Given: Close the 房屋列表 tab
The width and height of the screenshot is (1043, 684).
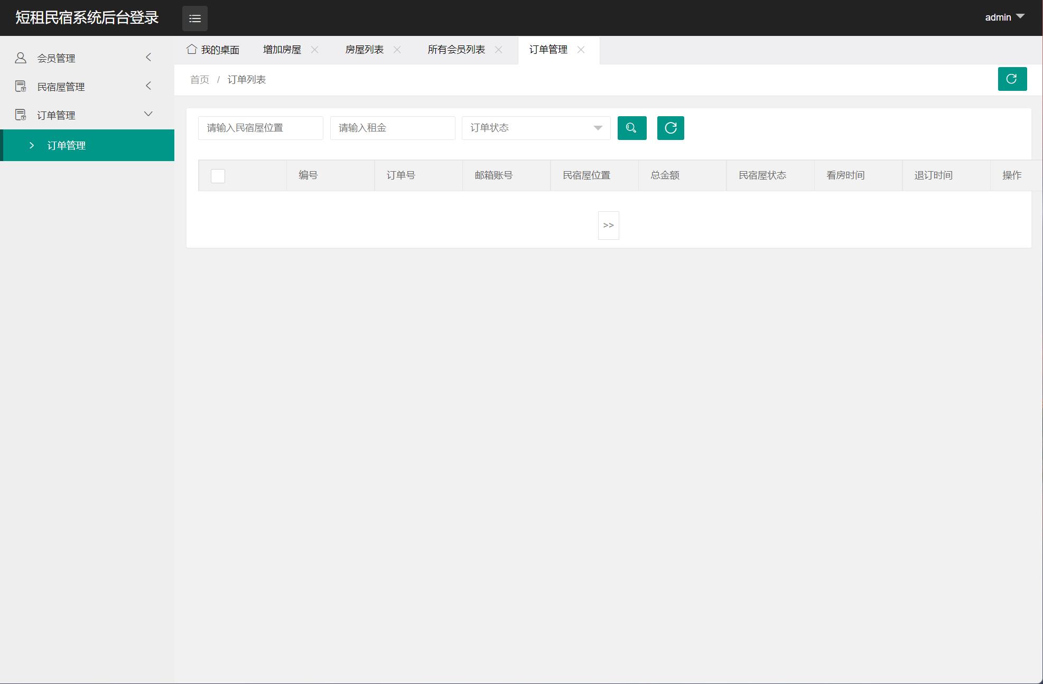Looking at the screenshot, I should (397, 50).
